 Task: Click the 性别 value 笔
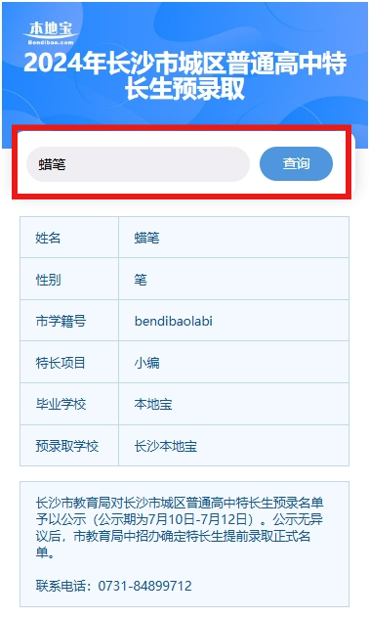[x=141, y=280]
